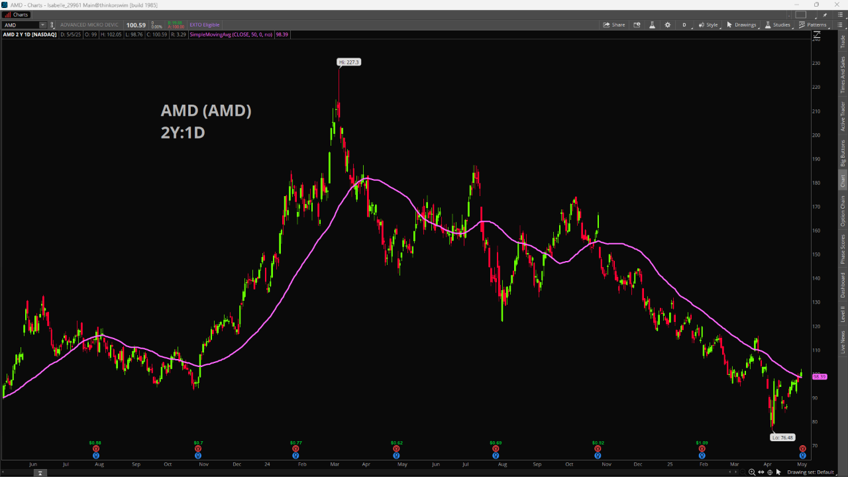Toggle the pin icon in the top bar
The image size is (848, 477).
click(52, 25)
